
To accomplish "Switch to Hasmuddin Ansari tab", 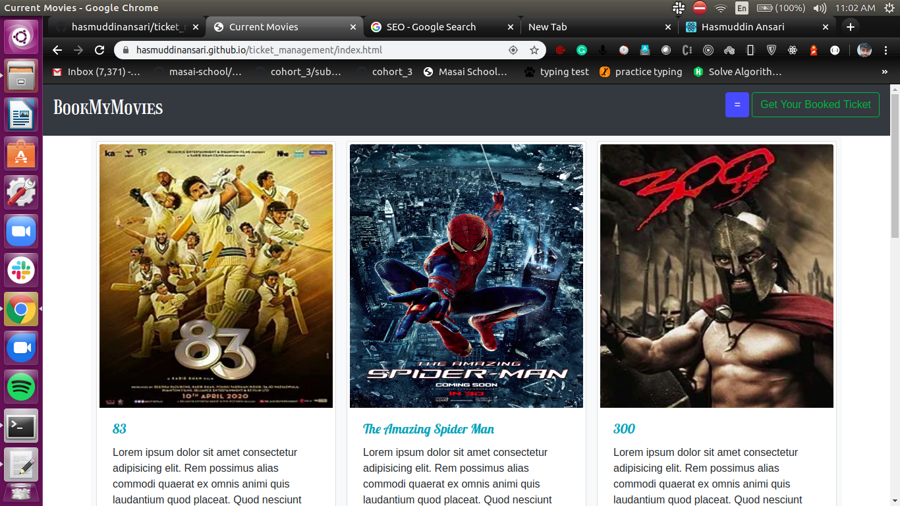I will coord(743,27).
